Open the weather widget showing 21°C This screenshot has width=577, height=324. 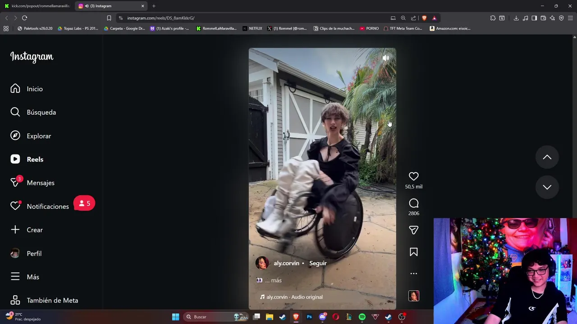(x=23, y=316)
